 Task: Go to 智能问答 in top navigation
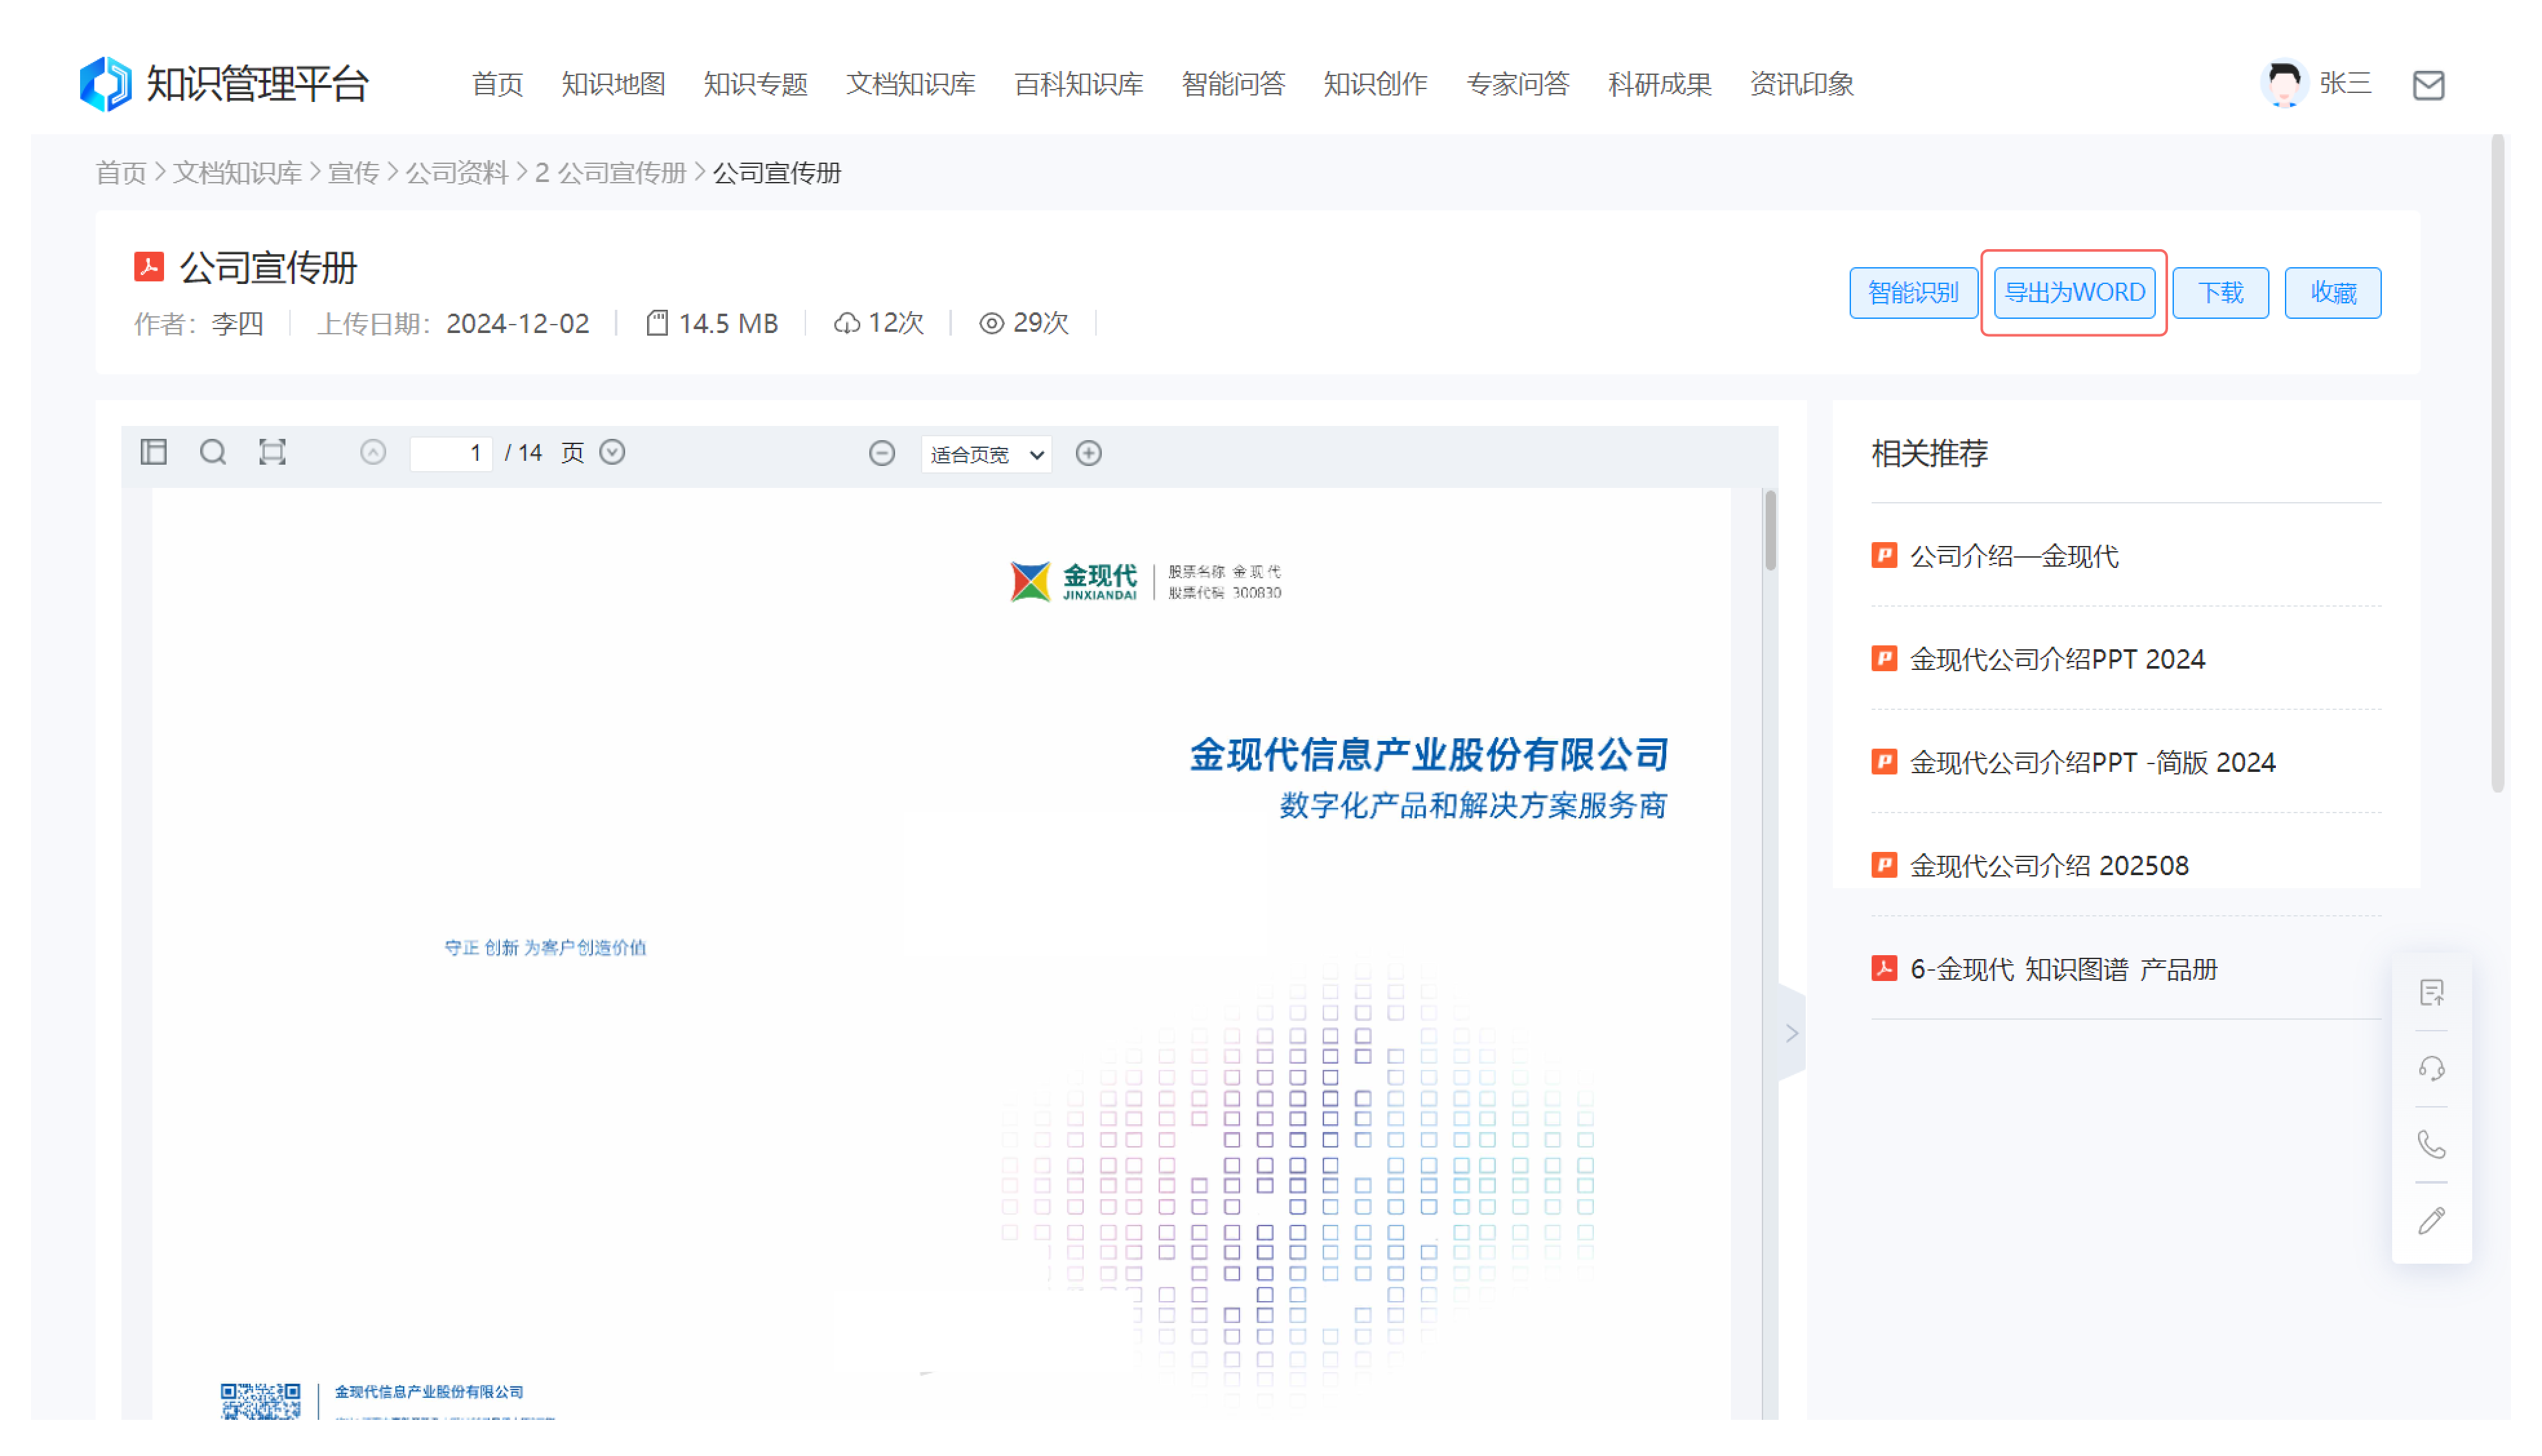click(x=1232, y=84)
